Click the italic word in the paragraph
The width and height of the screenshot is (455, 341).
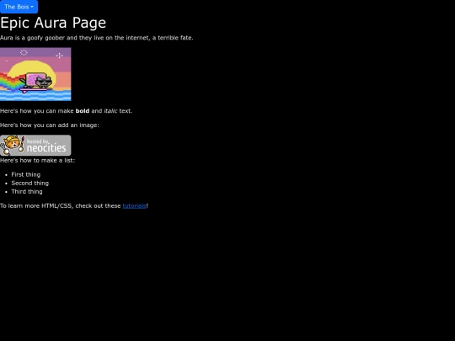110,111
